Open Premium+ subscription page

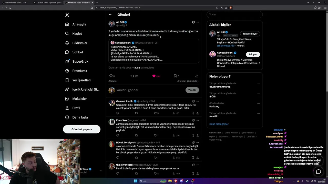[76, 71]
